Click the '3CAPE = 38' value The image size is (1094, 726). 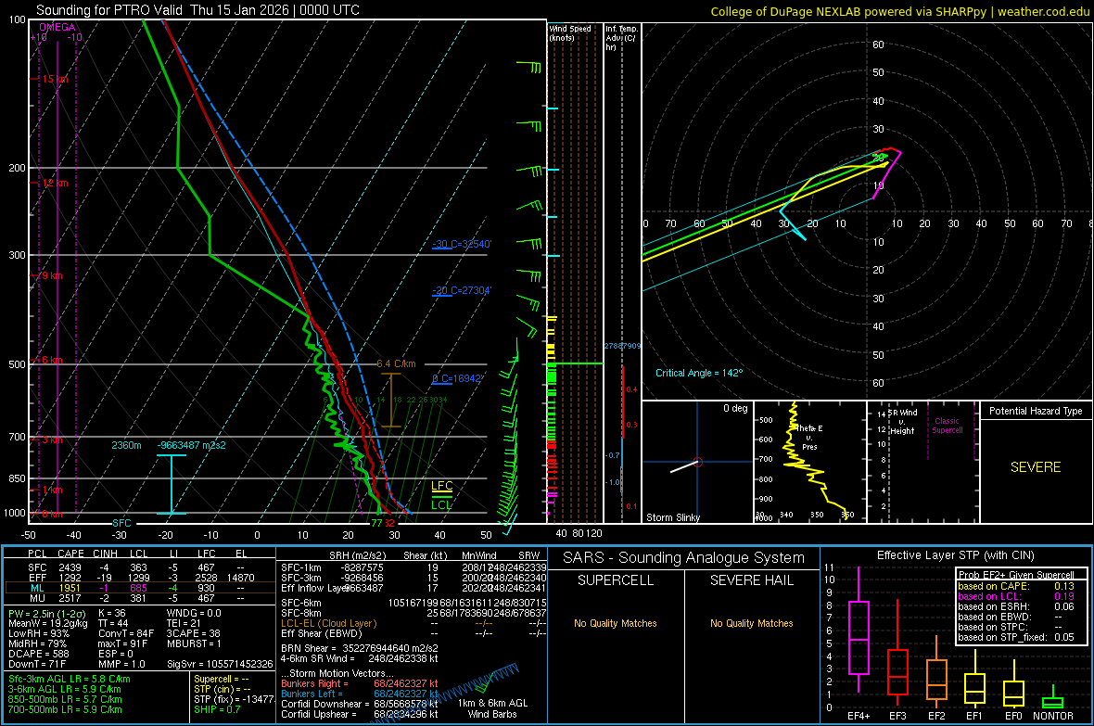tap(193, 634)
